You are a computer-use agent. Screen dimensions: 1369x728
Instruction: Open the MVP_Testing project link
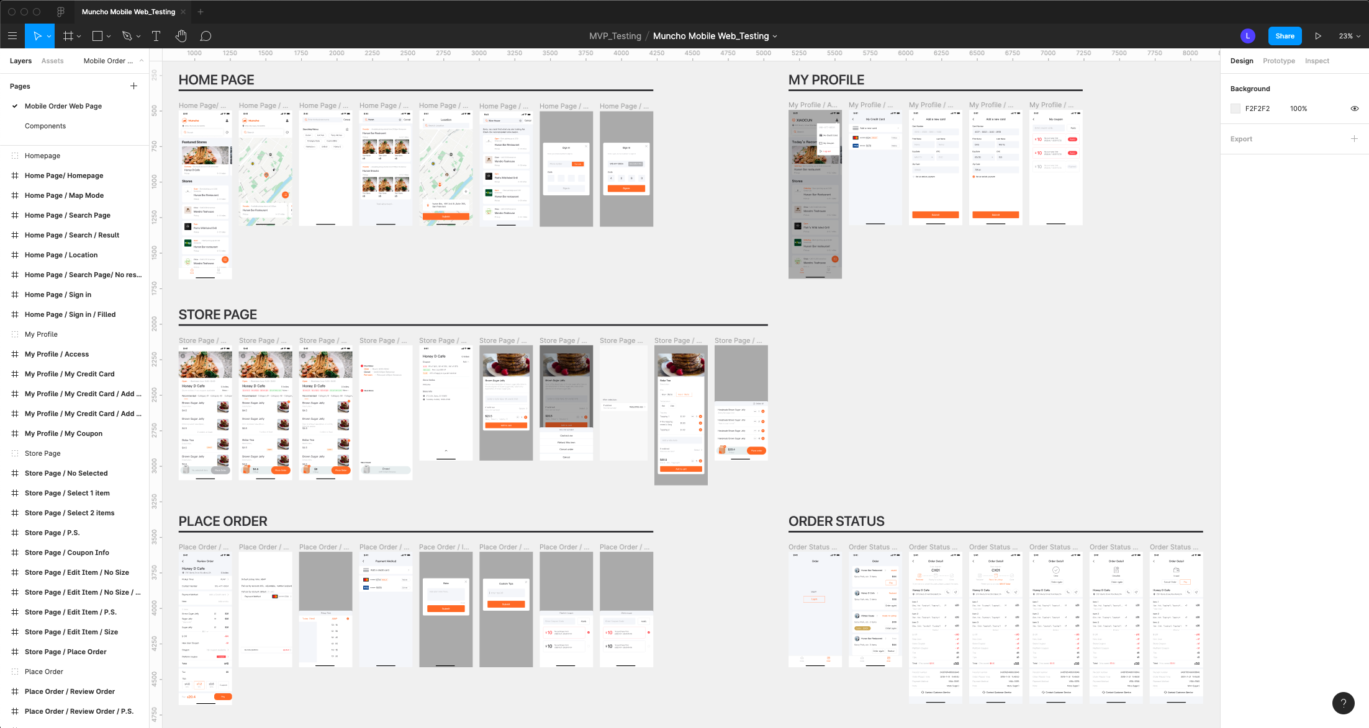click(x=615, y=35)
